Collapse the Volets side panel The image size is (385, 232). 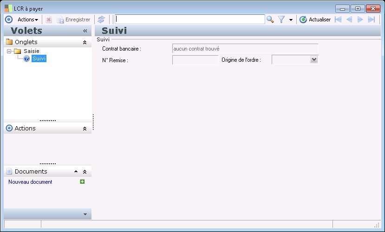(x=85, y=31)
